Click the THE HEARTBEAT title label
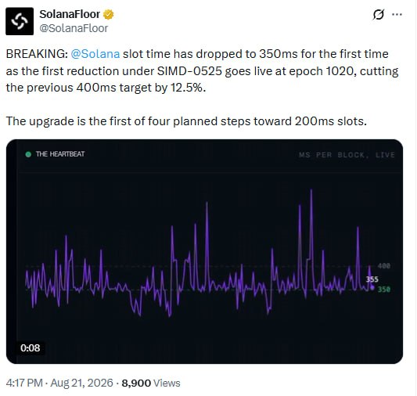This screenshot has height=396, width=417. tap(60, 154)
